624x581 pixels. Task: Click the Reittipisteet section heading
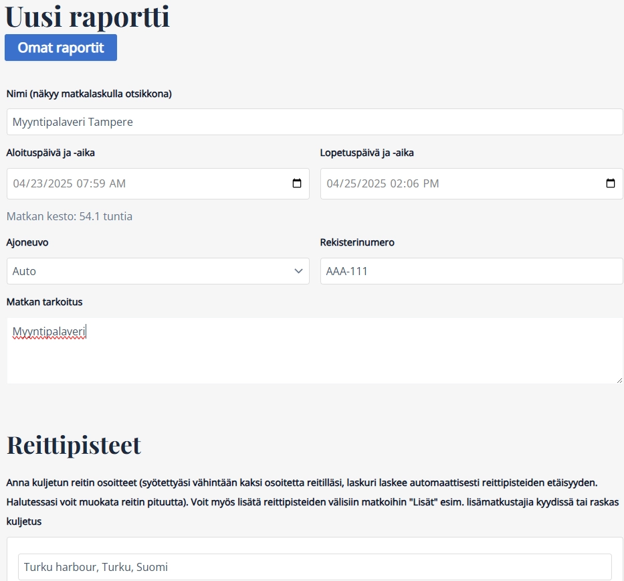pyautogui.click(x=74, y=445)
